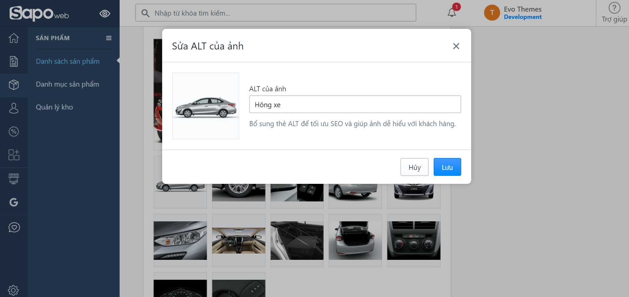Select the alloy wheel close-up thumbnail
Image resolution: width=629 pixels, height=297 pixels.
click(239, 196)
